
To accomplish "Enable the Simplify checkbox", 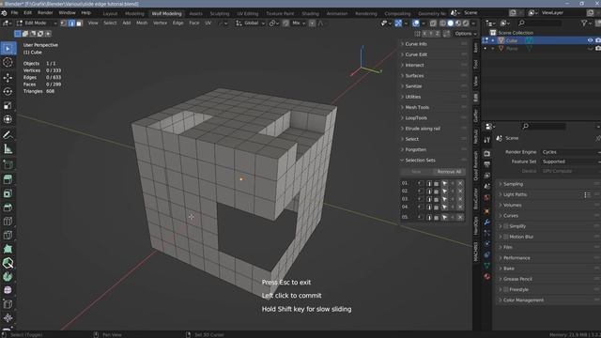I will (x=506, y=226).
